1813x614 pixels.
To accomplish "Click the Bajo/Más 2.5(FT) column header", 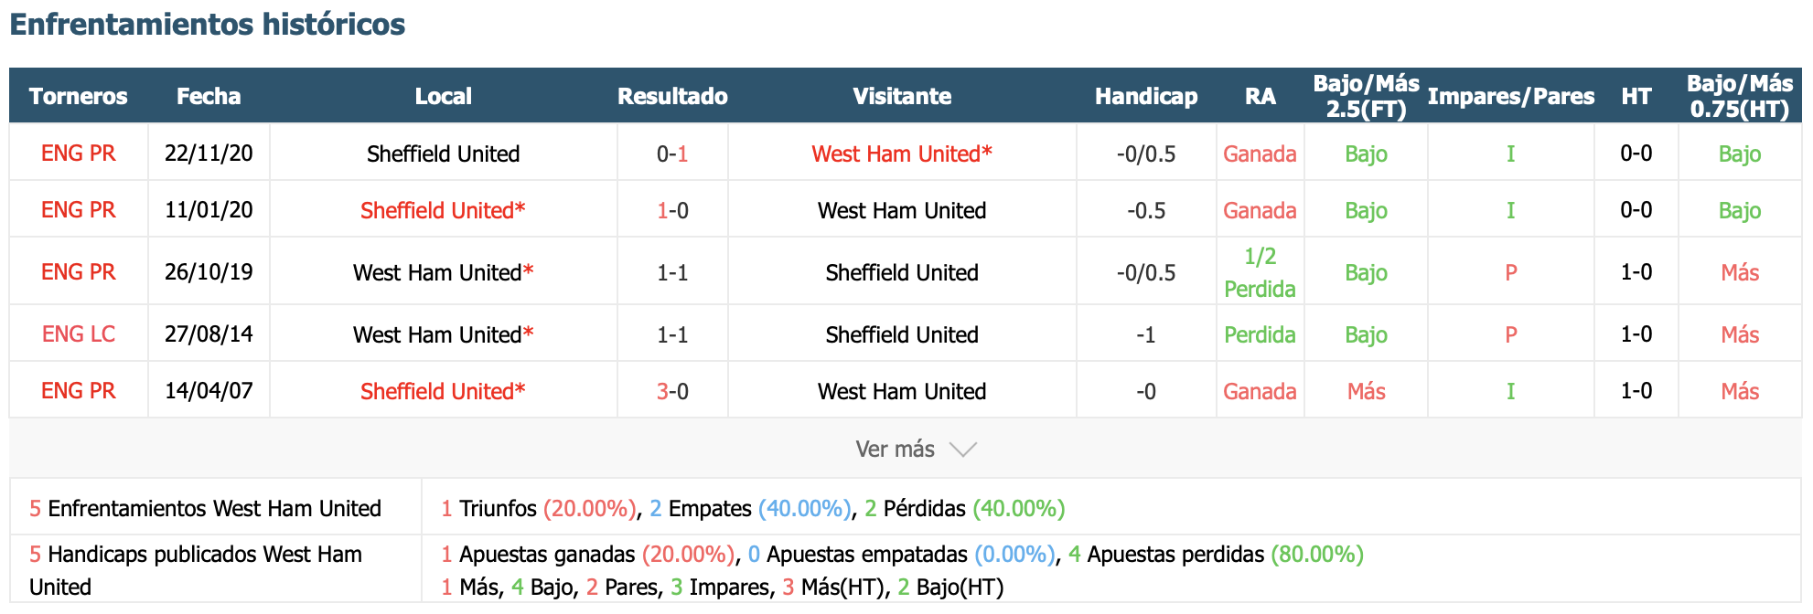I will (x=1366, y=96).
